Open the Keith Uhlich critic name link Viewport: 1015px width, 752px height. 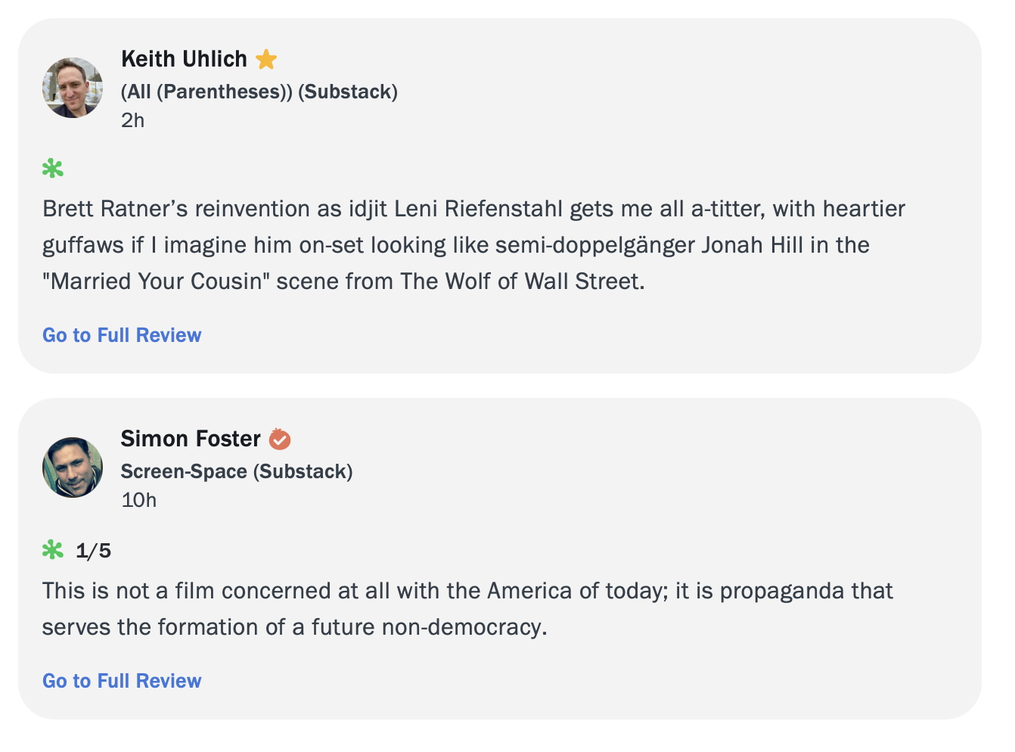pos(184,59)
